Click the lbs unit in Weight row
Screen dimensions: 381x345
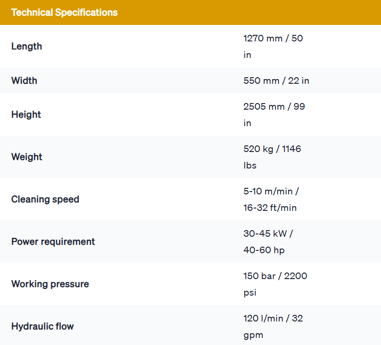pyautogui.click(x=250, y=166)
